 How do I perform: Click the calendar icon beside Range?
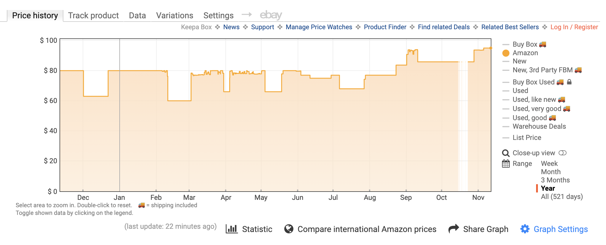505,164
